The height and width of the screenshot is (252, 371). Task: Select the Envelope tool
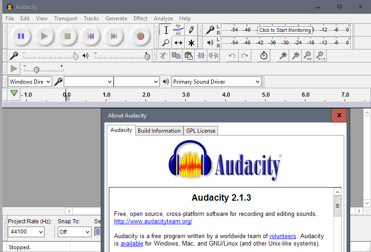click(178, 30)
